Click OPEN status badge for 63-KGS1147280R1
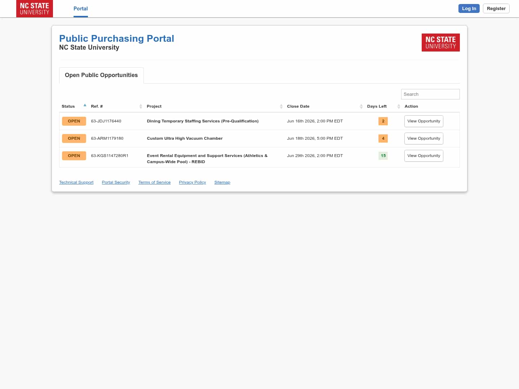Image resolution: width=519 pixels, height=389 pixels. (x=74, y=156)
